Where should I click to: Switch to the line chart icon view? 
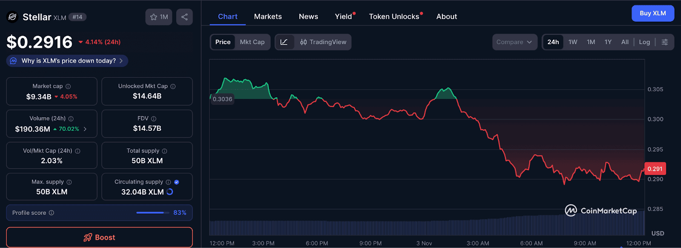click(284, 42)
